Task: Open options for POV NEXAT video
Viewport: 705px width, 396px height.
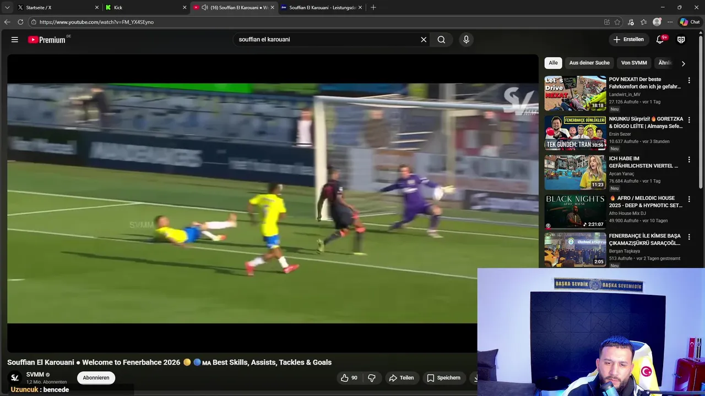Action: (x=688, y=80)
